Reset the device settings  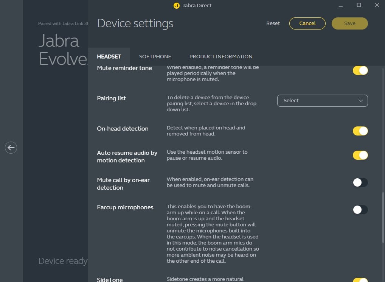[x=273, y=23]
